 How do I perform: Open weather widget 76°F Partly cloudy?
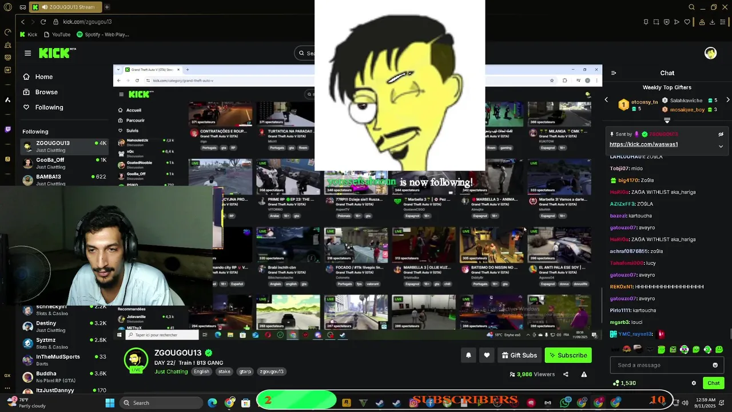[x=25, y=403]
